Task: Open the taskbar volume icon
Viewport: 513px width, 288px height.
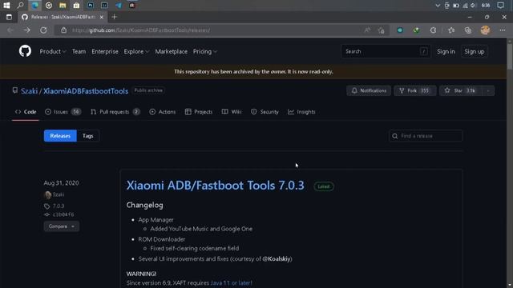Action: [474, 6]
